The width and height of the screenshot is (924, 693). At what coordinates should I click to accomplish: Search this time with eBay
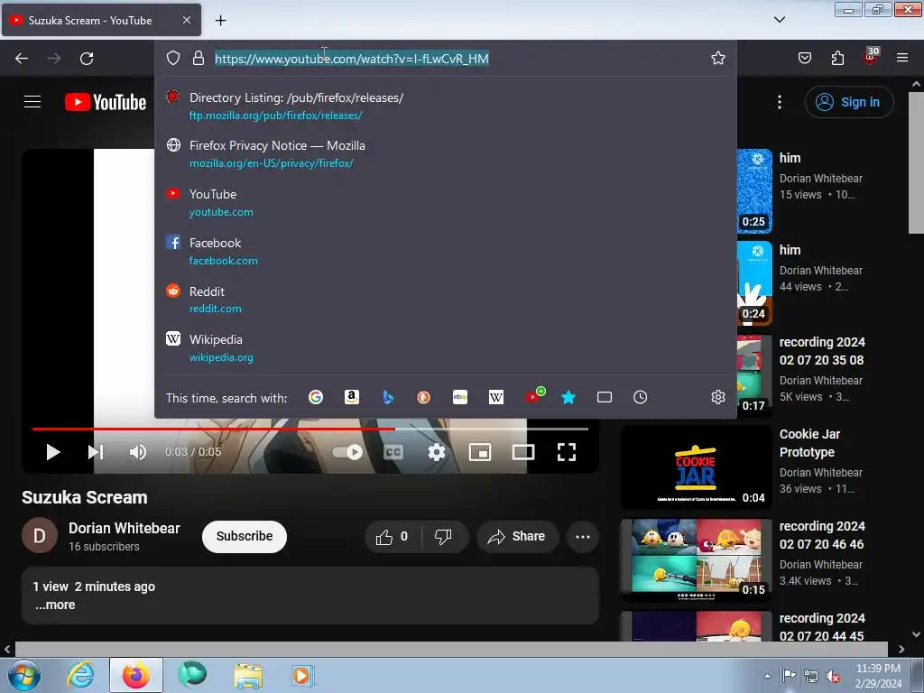tap(460, 397)
